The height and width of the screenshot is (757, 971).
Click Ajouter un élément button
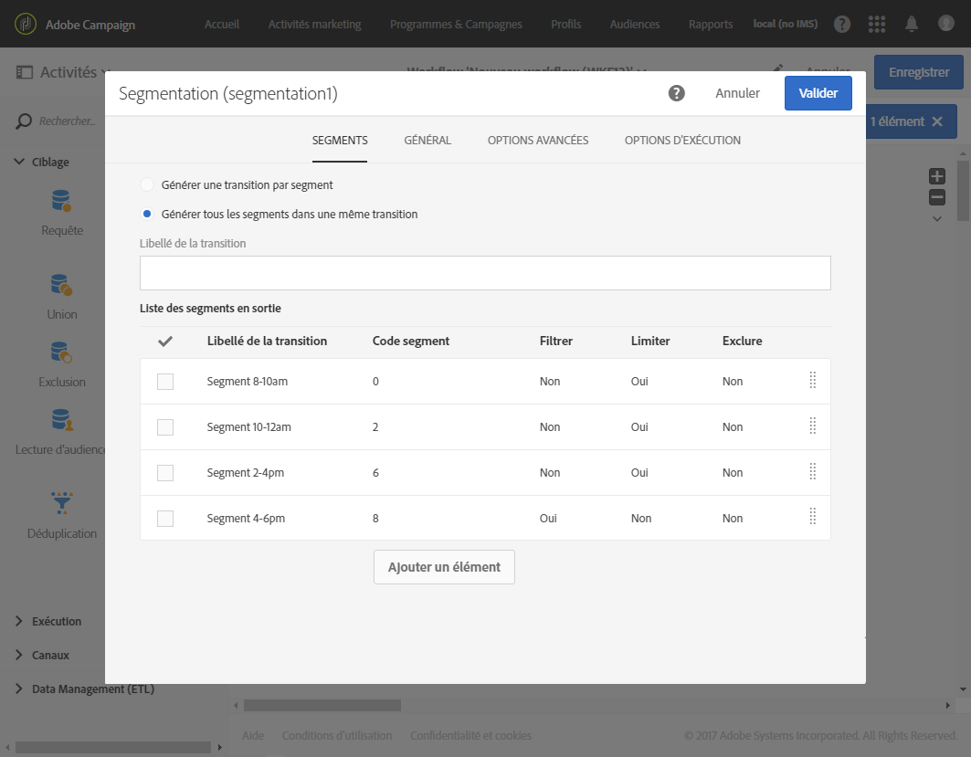(444, 567)
